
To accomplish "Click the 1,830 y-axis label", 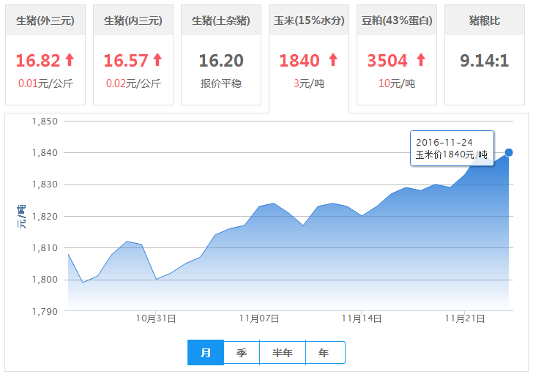I will pyautogui.click(x=45, y=184).
